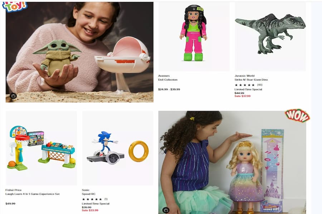The image size is (322, 214).
Task: Open the Sonic Speed RC product image
Action: tap(118, 148)
